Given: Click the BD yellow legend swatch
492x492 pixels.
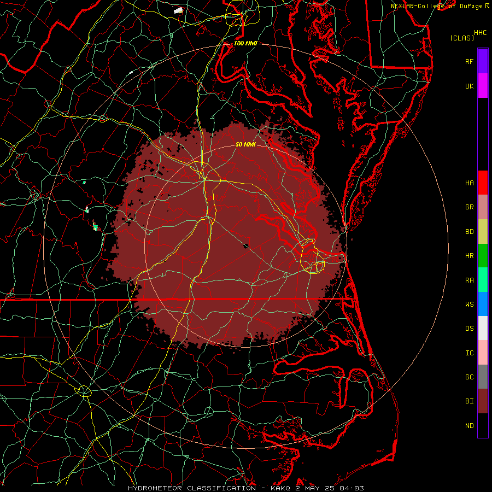Looking at the screenshot, I should 483,232.
